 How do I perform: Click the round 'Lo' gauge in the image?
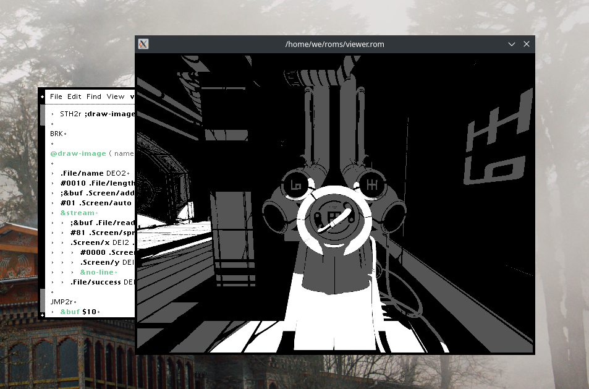(295, 185)
